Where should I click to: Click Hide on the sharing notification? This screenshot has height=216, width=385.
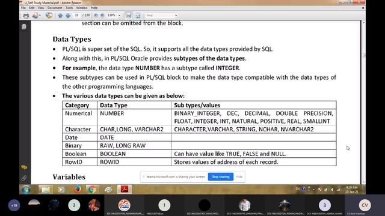click(x=239, y=176)
